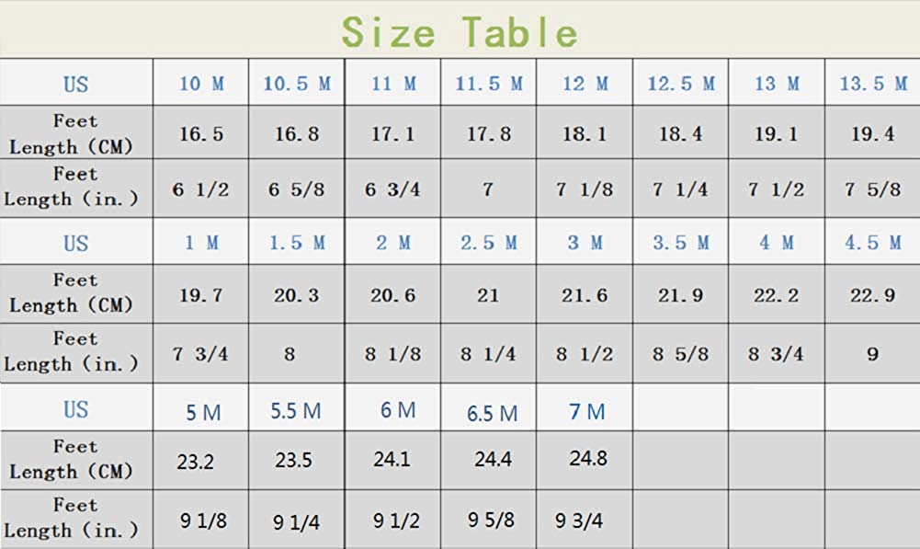Image resolution: width=920 pixels, height=549 pixels.
Task: Click the 22.9 cm length value
Action: coord(873,295)
